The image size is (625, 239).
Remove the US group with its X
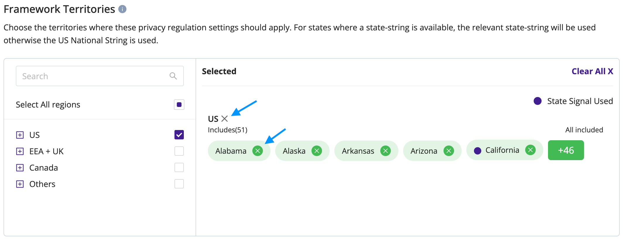tap(225, 119)
